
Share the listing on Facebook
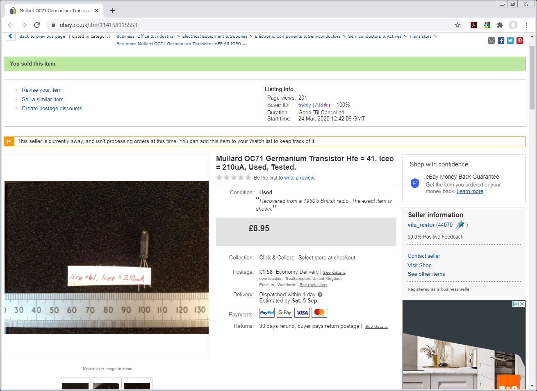click(x=501, y=41)
